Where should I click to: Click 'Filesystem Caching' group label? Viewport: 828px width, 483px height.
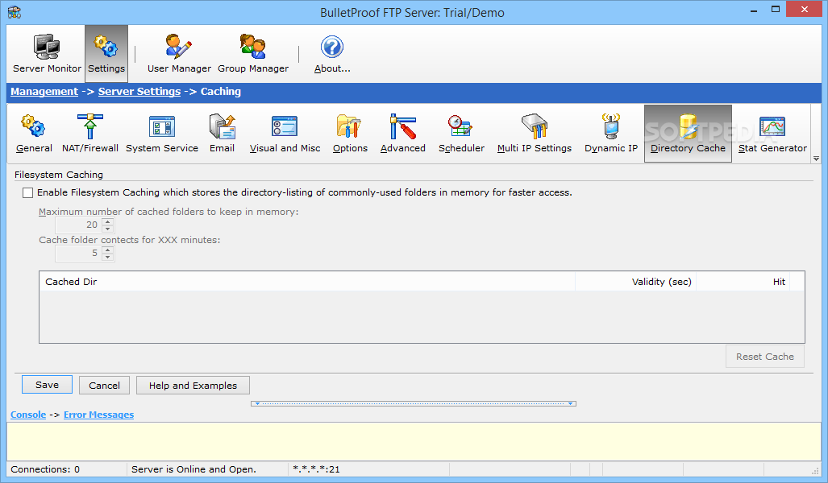(59, 175)
